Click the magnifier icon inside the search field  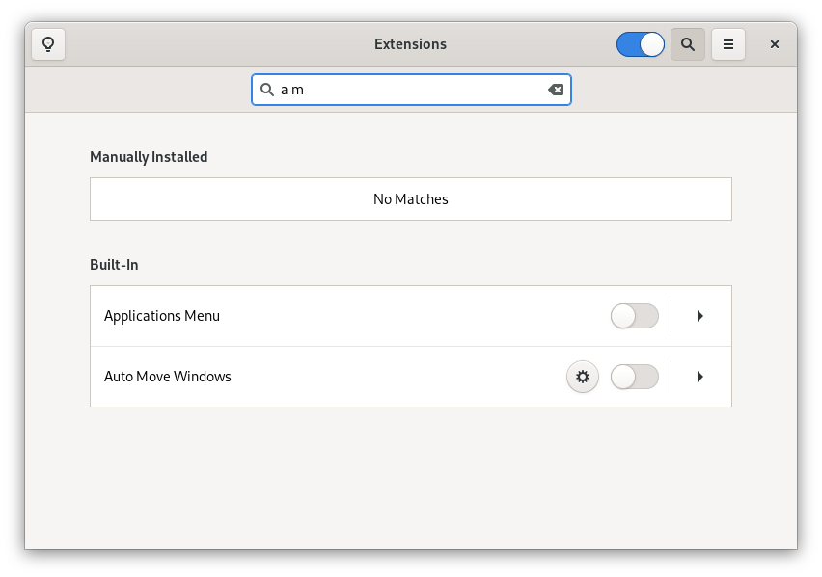coord(267,90)
